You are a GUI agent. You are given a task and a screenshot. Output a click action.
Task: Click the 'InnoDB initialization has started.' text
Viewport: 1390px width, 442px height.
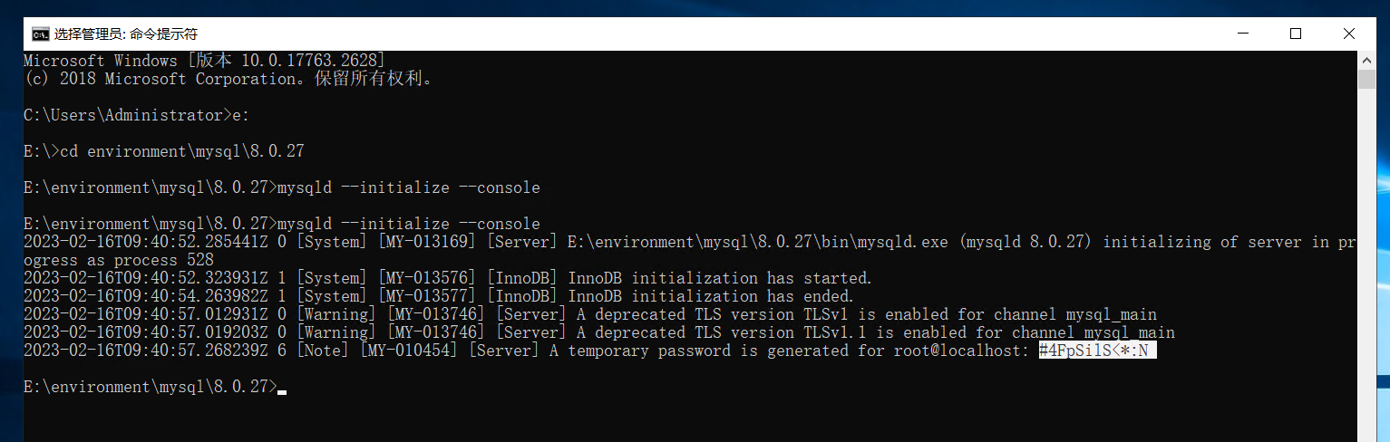pyautogui.click(x=720, y=278)
